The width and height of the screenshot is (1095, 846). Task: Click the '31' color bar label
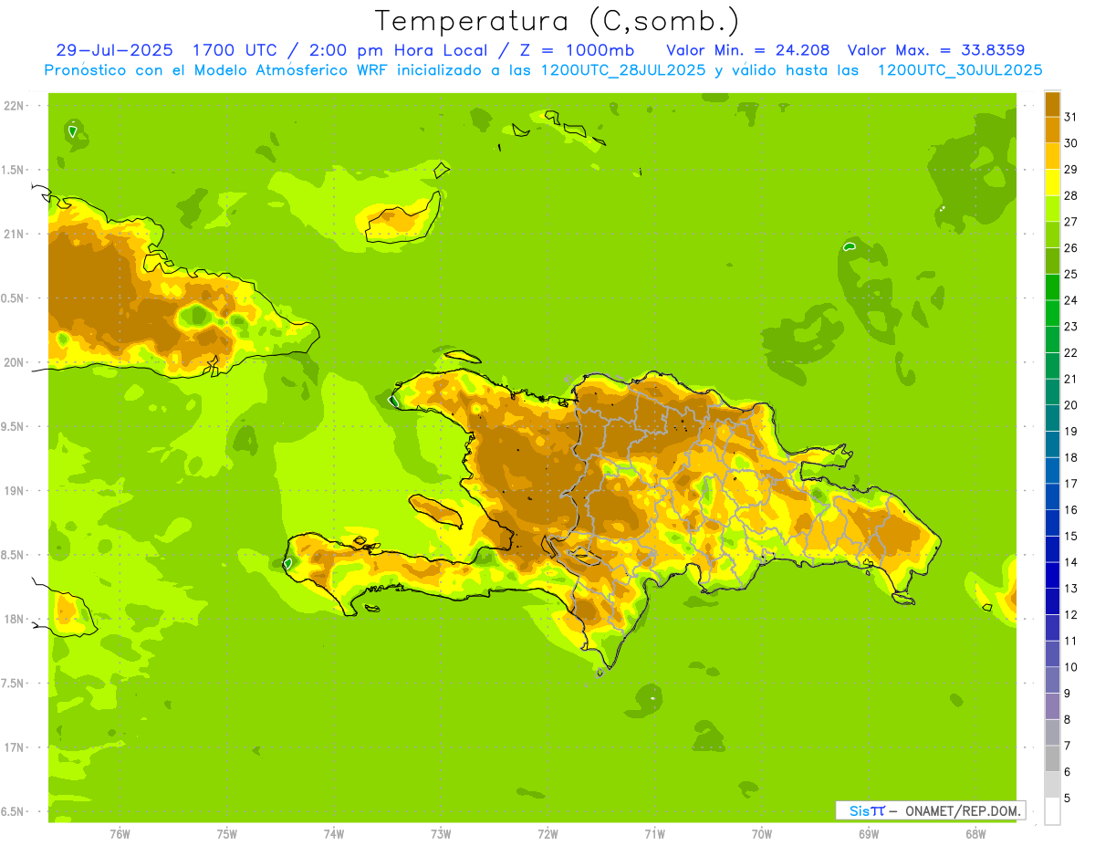pyautogui.click(x=1070, y=116)
